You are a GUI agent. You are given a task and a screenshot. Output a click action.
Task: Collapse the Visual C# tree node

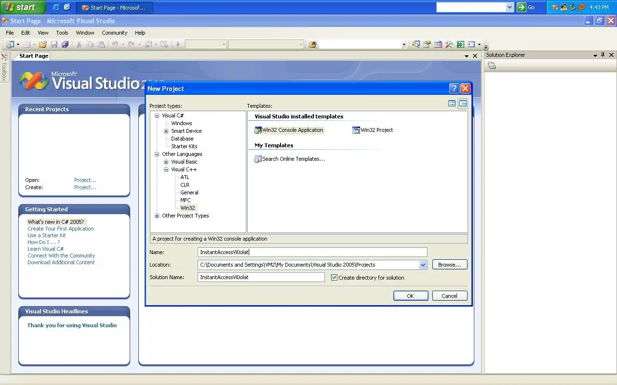point(157,115)
